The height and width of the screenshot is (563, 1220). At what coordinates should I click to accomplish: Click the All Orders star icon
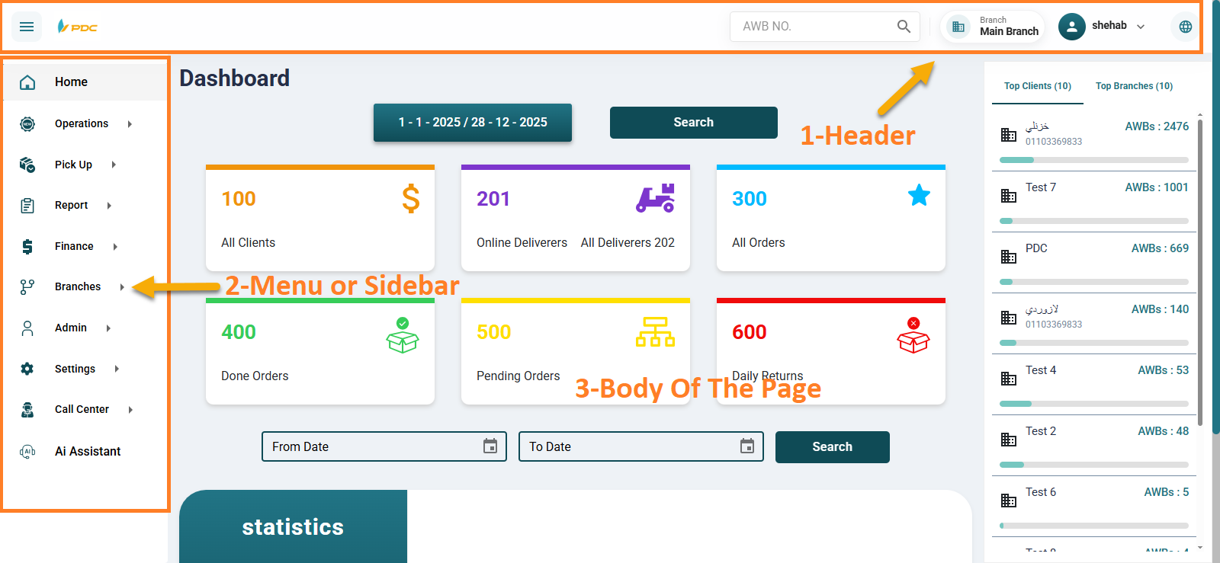click(x=919, y=196)
